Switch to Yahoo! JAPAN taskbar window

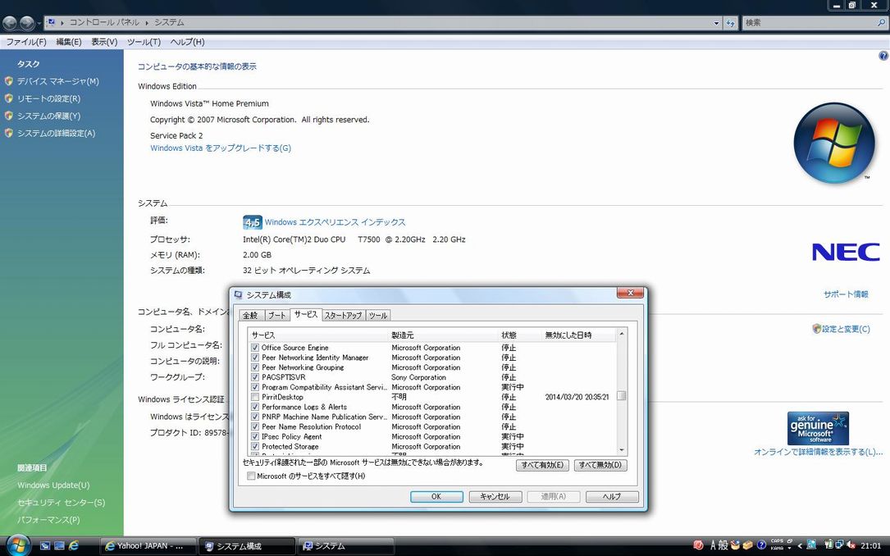[148, 546]
